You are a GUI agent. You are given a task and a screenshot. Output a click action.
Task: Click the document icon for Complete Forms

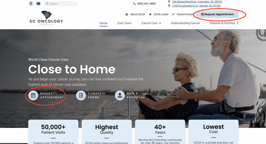click(81, 95)
